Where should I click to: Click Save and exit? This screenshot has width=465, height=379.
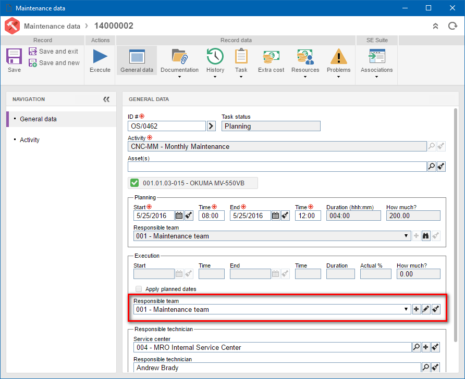(x=53, y=51)
